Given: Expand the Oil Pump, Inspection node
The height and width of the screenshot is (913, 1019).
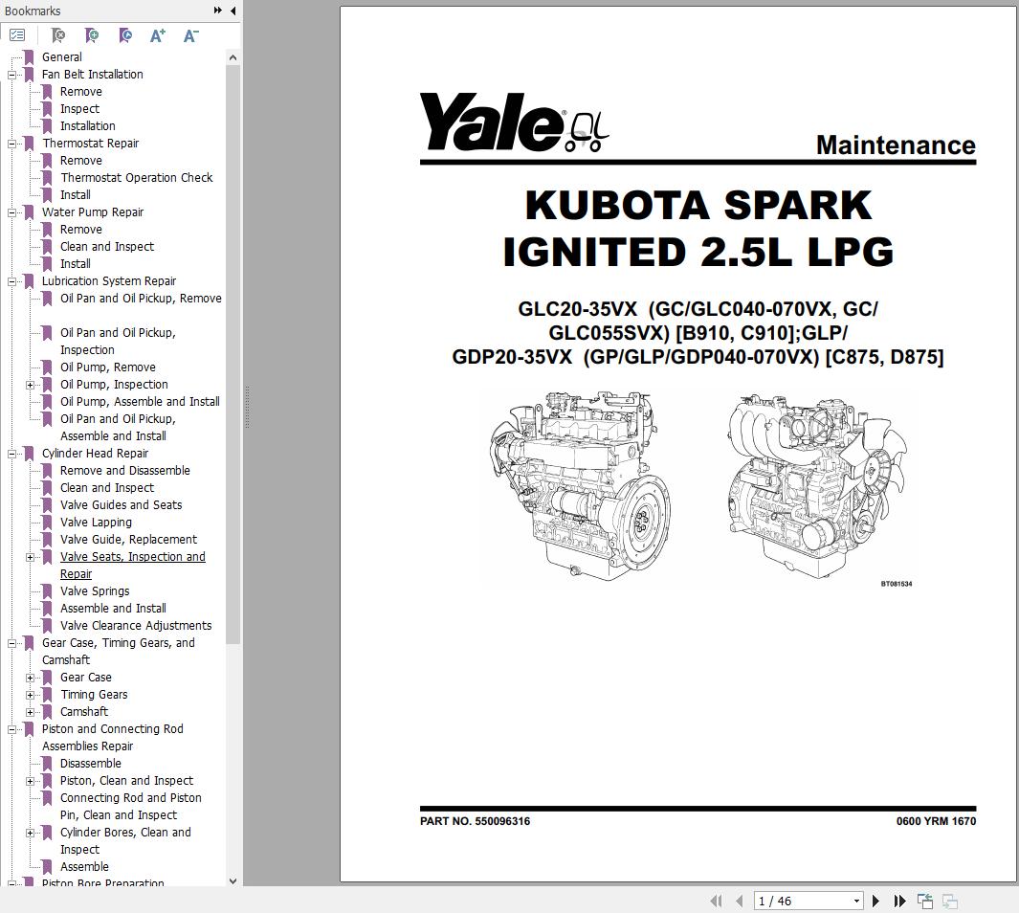Looking at the screenshot, I should point(30,385).
